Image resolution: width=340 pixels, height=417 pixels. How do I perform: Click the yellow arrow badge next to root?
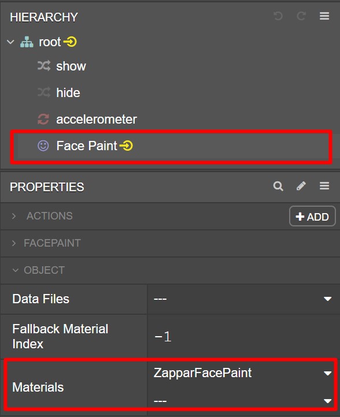70,42
